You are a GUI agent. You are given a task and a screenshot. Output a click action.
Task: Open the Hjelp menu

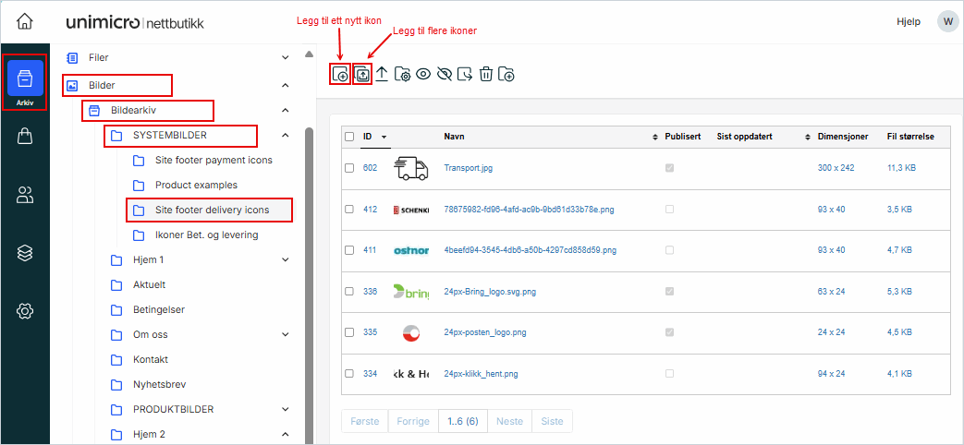pyautogui.click(x=908, y=21)
